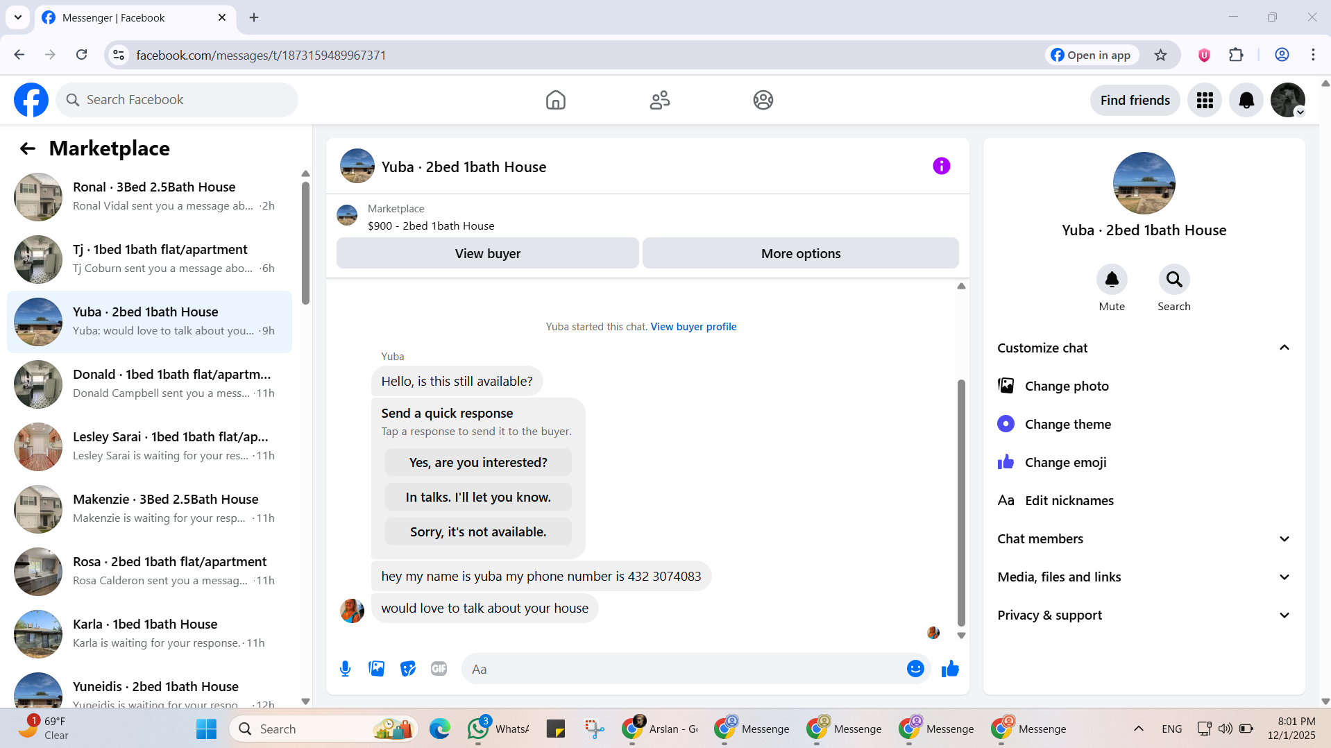This screenshot has width=1331, height=748.
Task: Click the Change theme option
Action: pos(1144,424)
